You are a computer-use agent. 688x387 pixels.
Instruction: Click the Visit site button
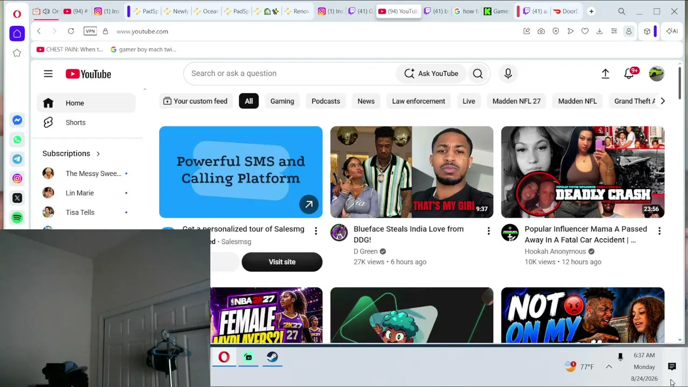282,262
